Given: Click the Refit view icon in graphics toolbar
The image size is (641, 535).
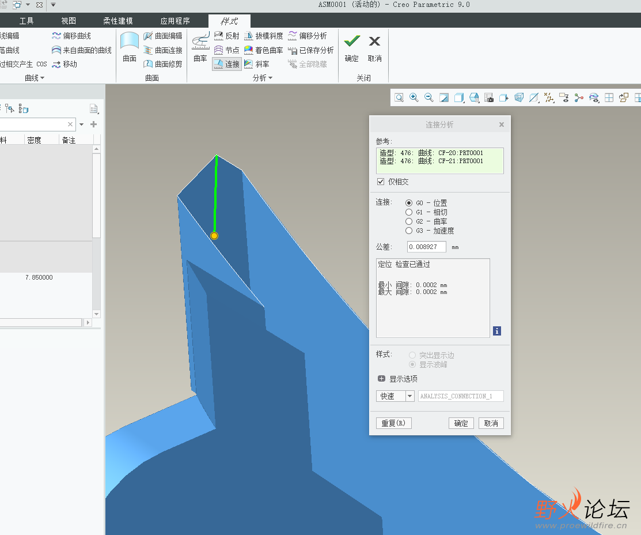Looking at the screenshot, I should click(x=399, y=97).
